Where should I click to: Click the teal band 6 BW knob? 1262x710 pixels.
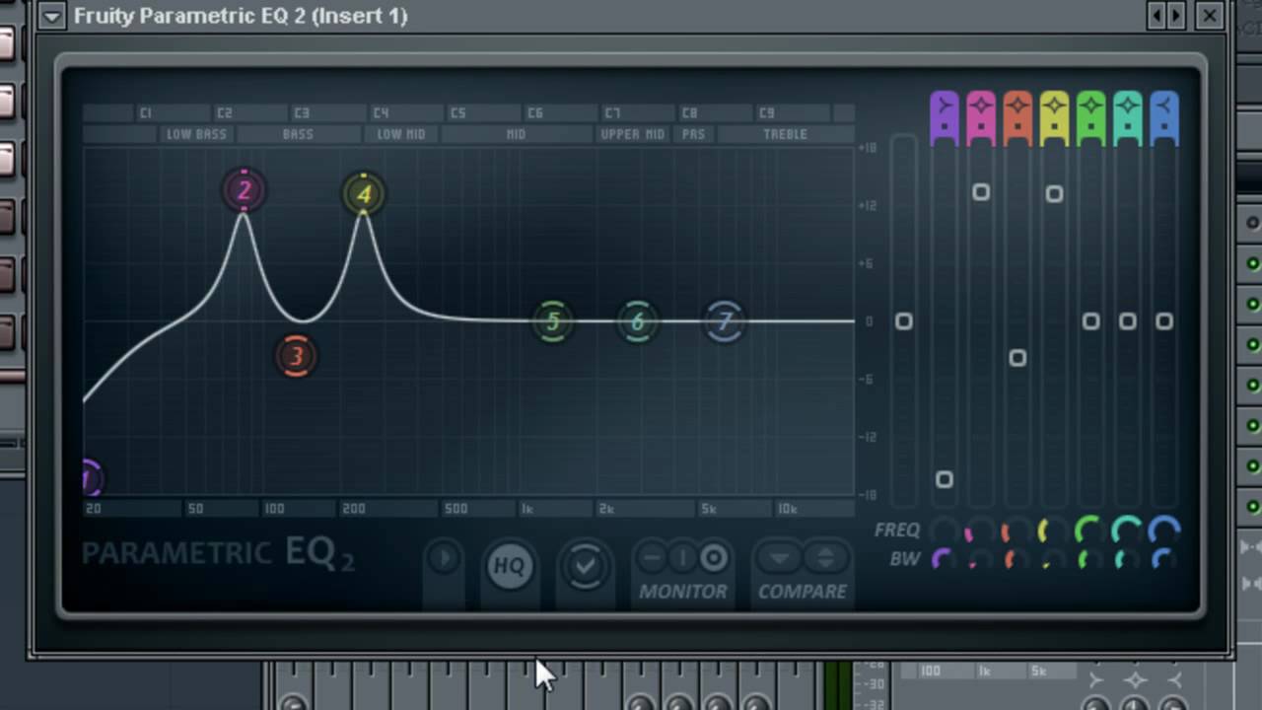pos(1127,560)
